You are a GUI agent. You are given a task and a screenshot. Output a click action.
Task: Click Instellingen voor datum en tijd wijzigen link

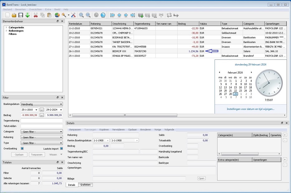250,109
